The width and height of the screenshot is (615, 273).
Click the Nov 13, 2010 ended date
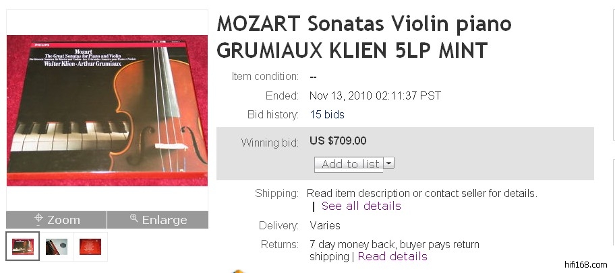click(x=375, y=95)
